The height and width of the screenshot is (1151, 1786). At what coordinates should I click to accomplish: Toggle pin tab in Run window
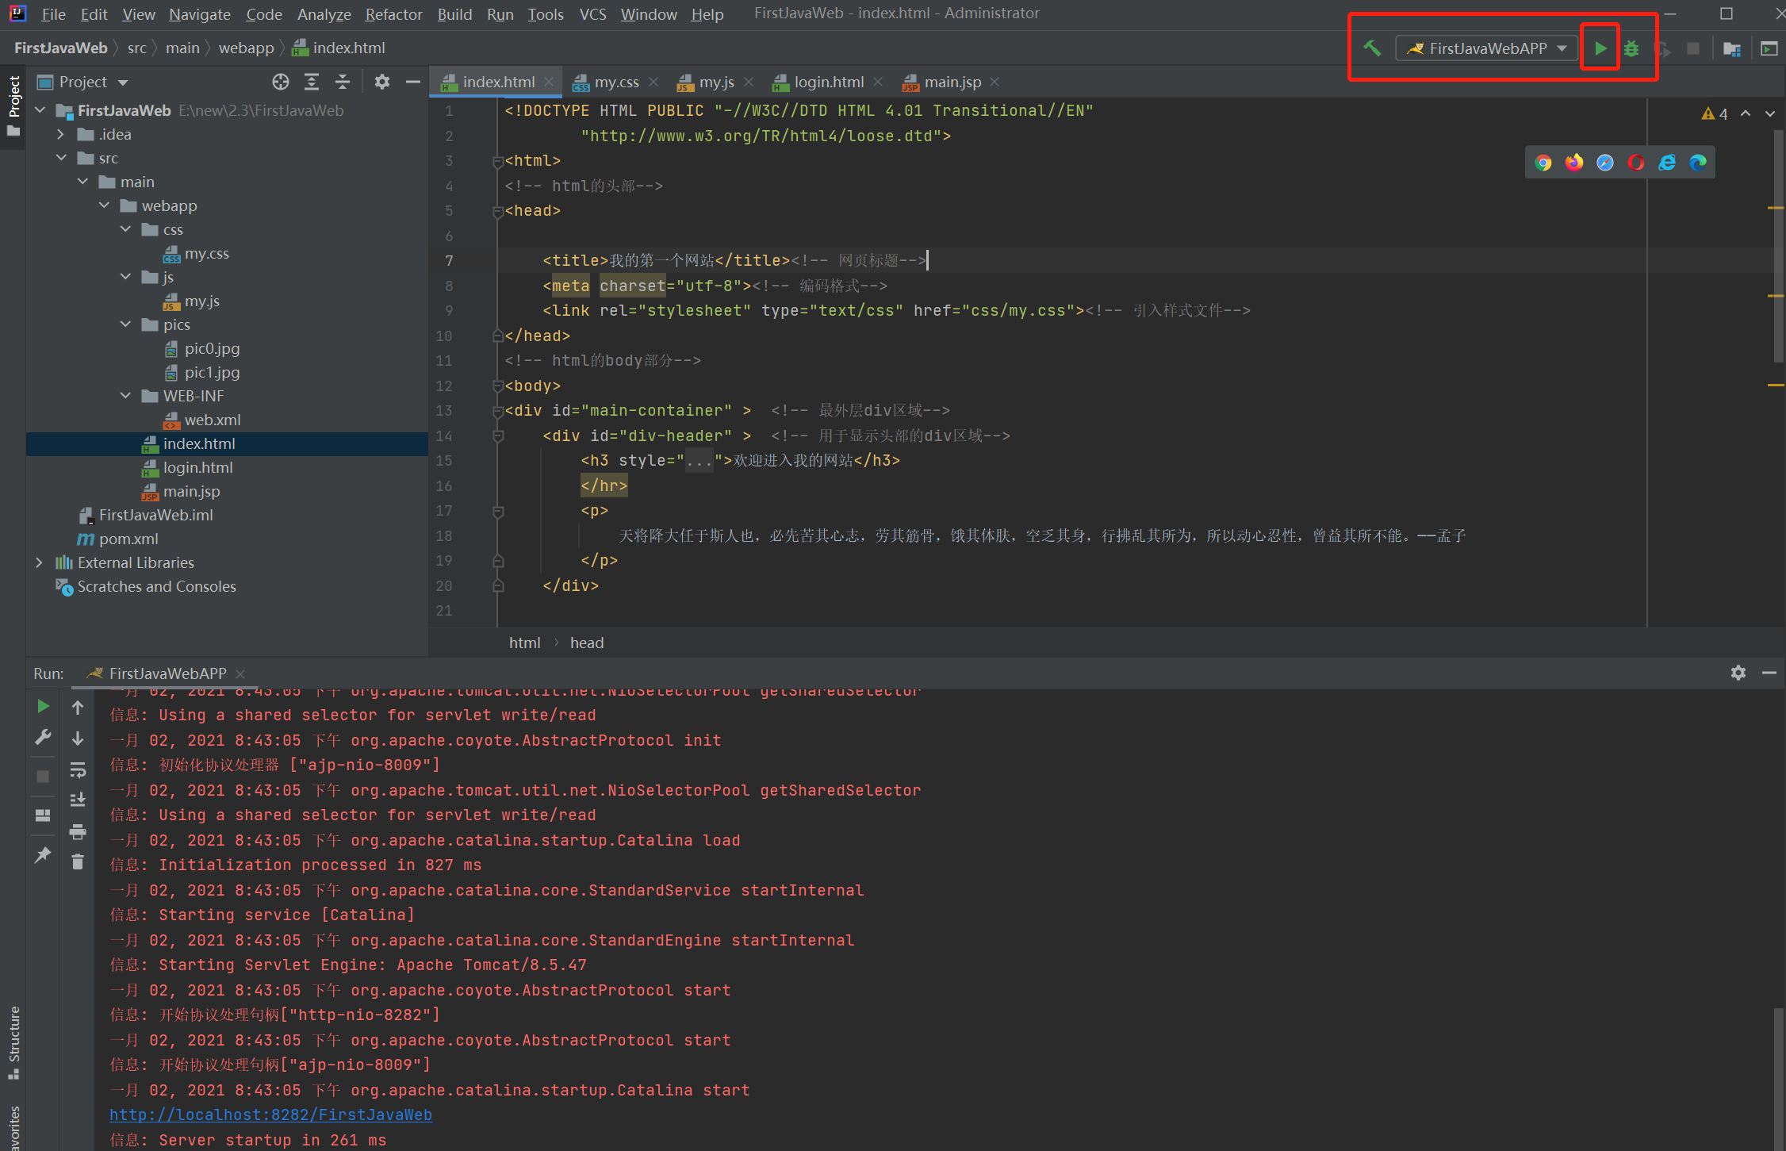[x=43, y=855]
